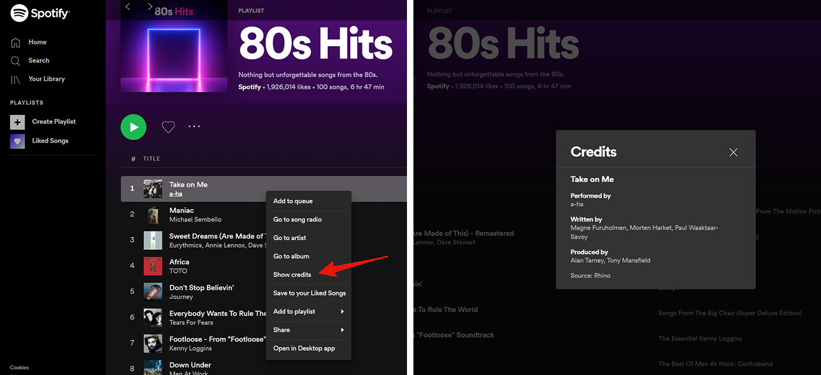The image size is (821, 375).
Task: Like the 80s Hits playlist with heart
Action: (x=168, y=127)
